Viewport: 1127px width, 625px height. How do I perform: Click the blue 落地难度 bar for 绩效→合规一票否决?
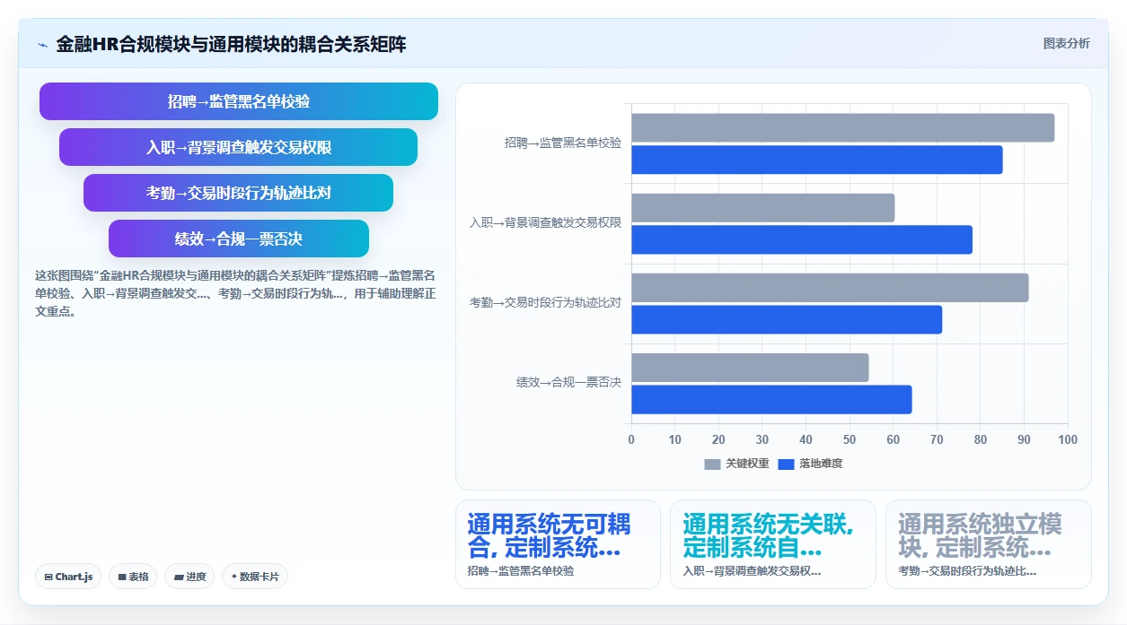click(x=771, y=399)
